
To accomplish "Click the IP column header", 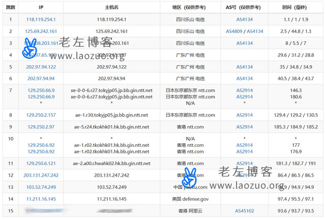I will (41, 7).
